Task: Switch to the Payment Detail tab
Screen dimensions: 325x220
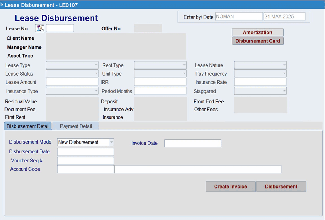Action: click(x=75, y=126)
